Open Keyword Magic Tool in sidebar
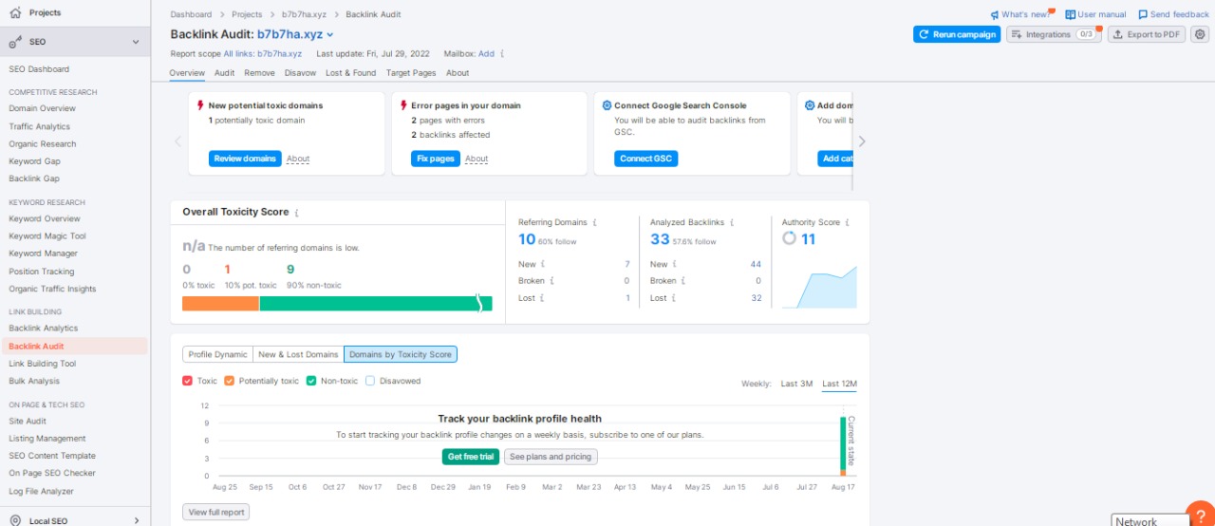1215x526 pixels. (x=47, y=236)
